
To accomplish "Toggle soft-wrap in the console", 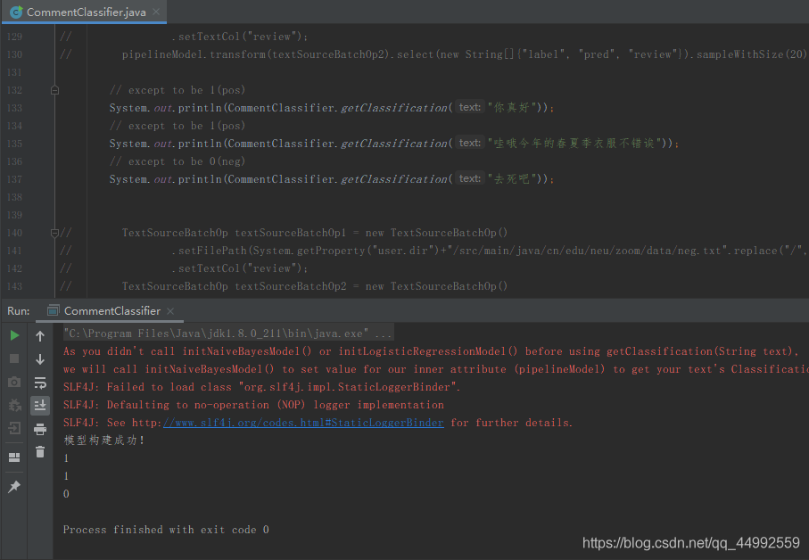I will coord(40,383).
